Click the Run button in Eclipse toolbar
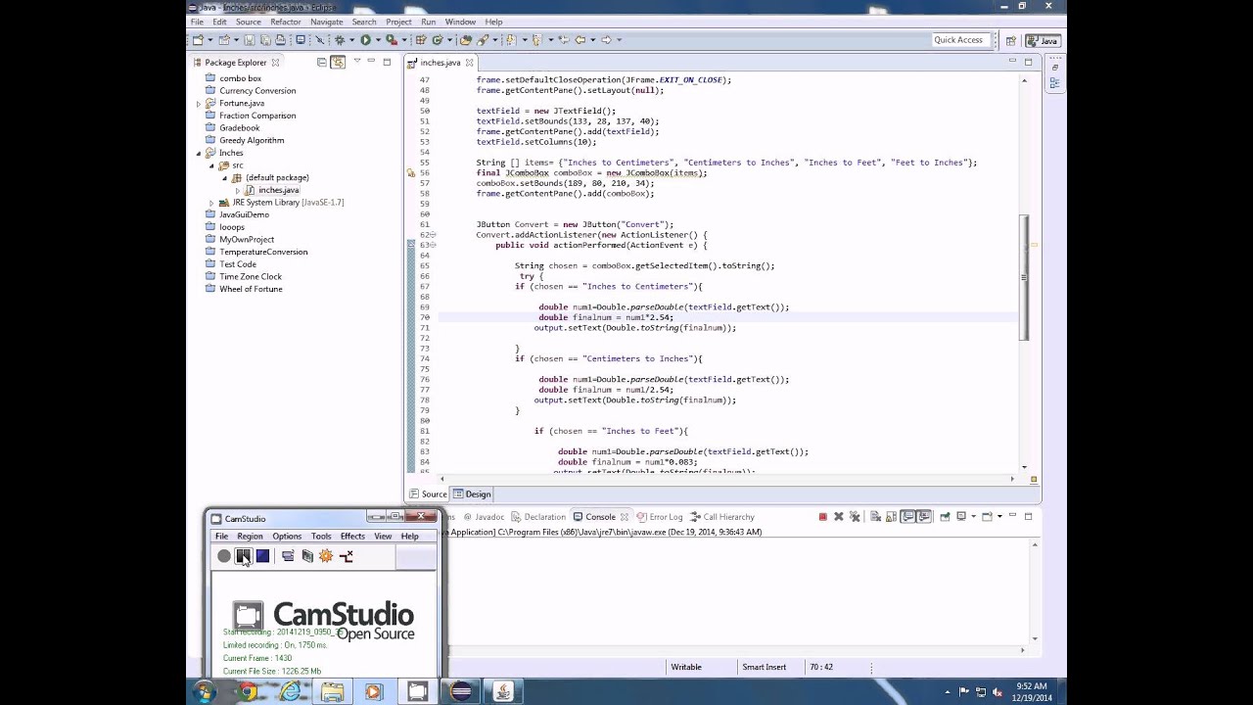 click(365, 40)
